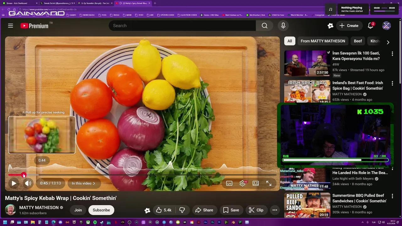The height and width of the screenshot is (226, 402).
Task: Open MATTY MATHESON channel avatar
Action: click(x=10, y=210)
